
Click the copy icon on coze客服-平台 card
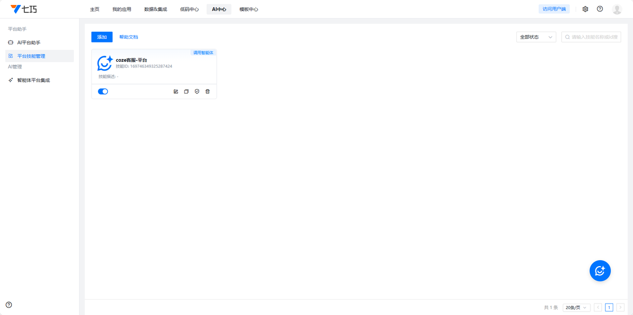coord(186,91)
